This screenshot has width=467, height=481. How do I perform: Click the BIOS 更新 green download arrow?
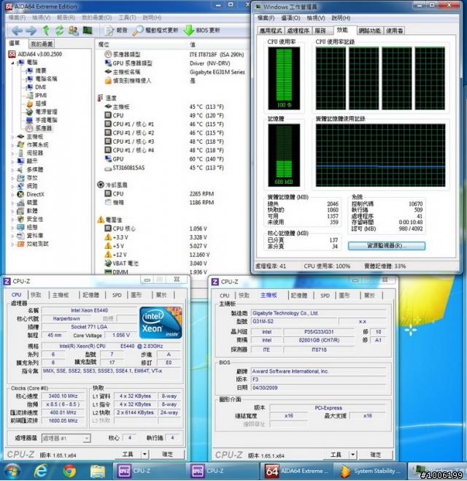click(188, 31)
